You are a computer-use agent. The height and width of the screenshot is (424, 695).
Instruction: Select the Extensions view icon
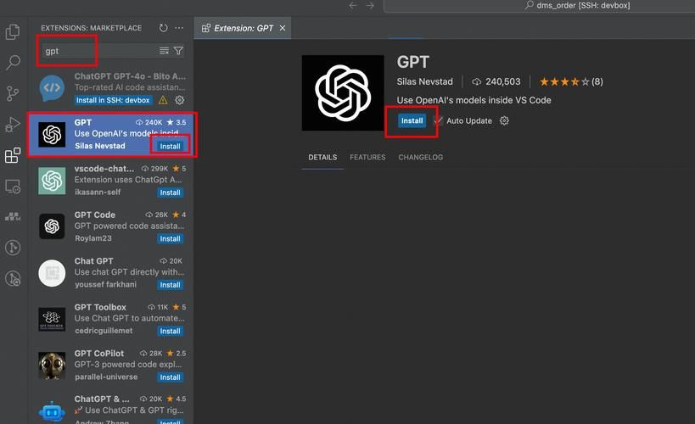(13, 155)
